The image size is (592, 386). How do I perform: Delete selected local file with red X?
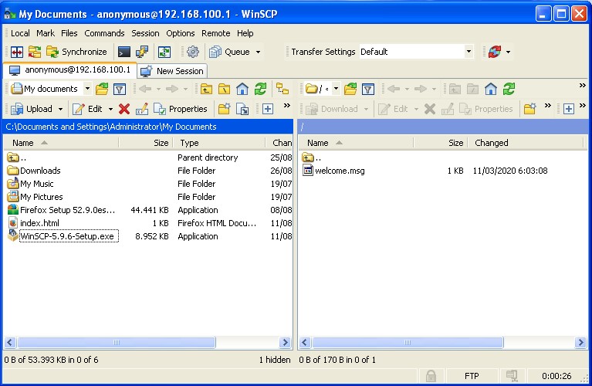[x=124, y=109]
